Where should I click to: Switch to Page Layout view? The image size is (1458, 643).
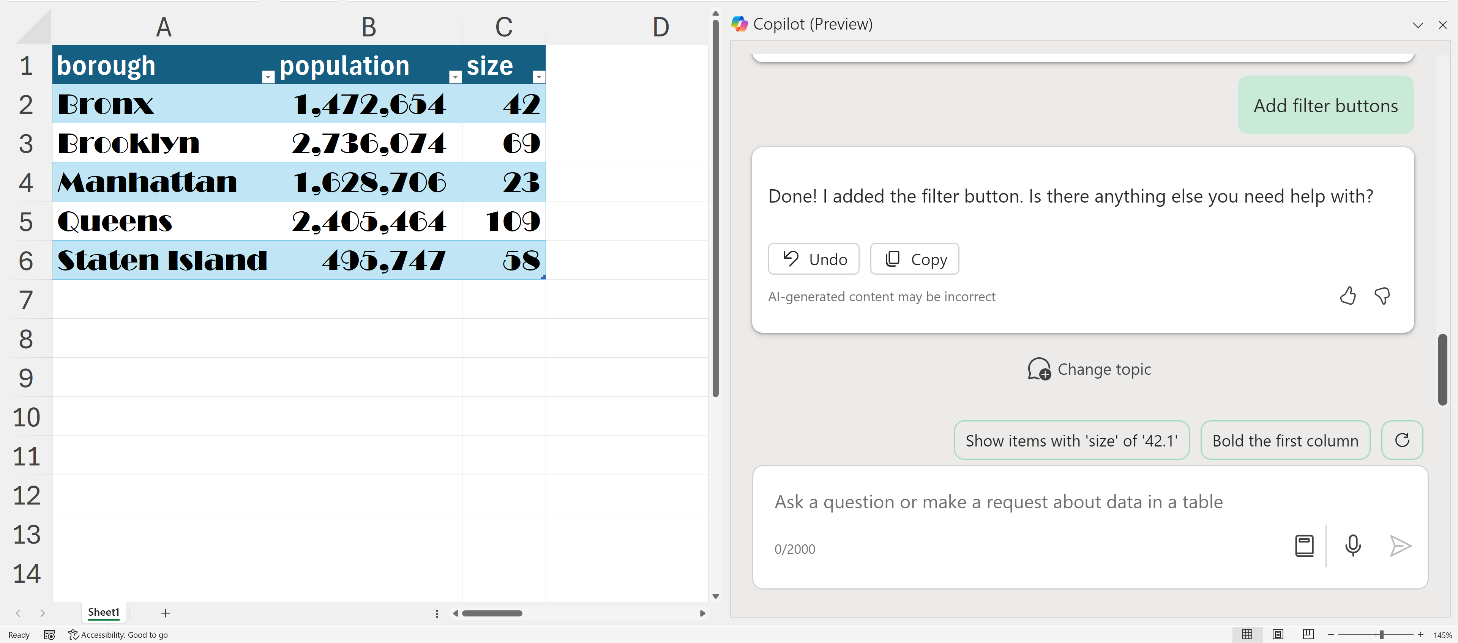(1277, 635)
